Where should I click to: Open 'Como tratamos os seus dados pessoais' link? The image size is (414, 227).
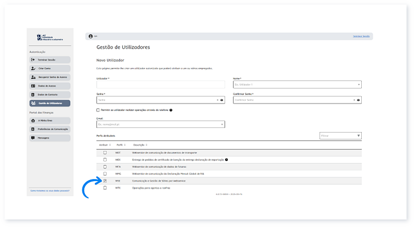pyautogui.click(x=50, y=191)
